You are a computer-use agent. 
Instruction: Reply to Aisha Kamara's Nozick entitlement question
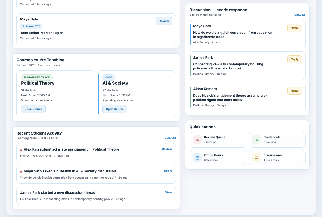click(x=294, y=91)
